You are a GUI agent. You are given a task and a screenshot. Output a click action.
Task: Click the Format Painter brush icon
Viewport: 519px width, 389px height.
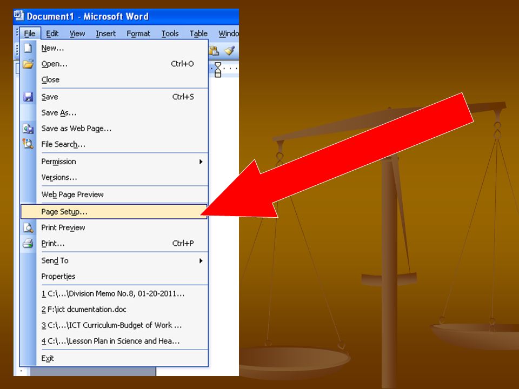[x=230, y=50]
